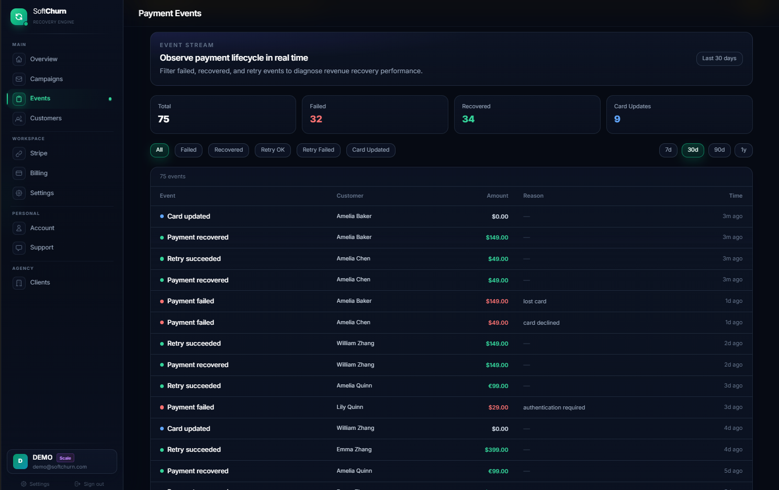Click the Customer column header
The width and height of the screenshot is (779, 490).
350,196
